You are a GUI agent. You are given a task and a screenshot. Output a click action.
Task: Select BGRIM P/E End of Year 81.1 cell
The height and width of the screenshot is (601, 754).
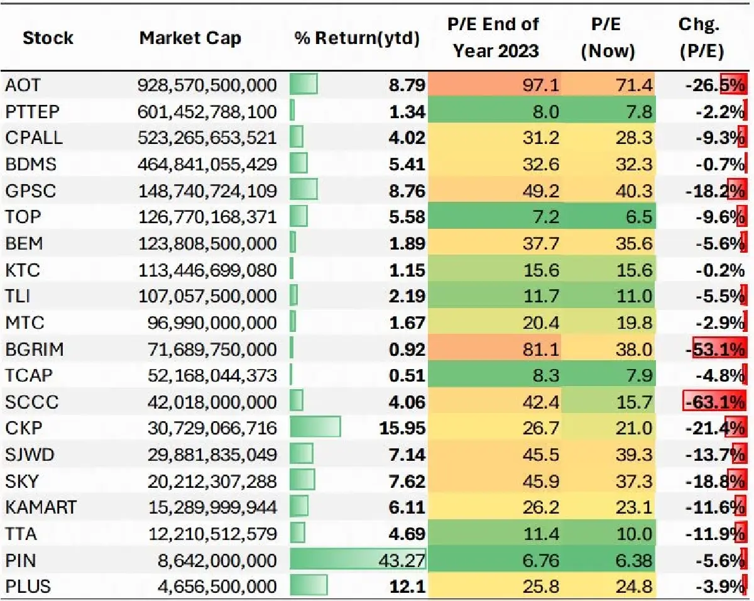click(x=493, y=349)
